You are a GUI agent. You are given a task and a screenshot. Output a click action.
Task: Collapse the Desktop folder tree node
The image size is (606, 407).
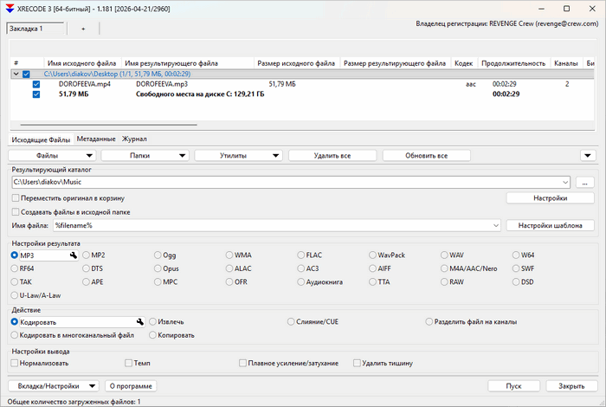point(15,74)
